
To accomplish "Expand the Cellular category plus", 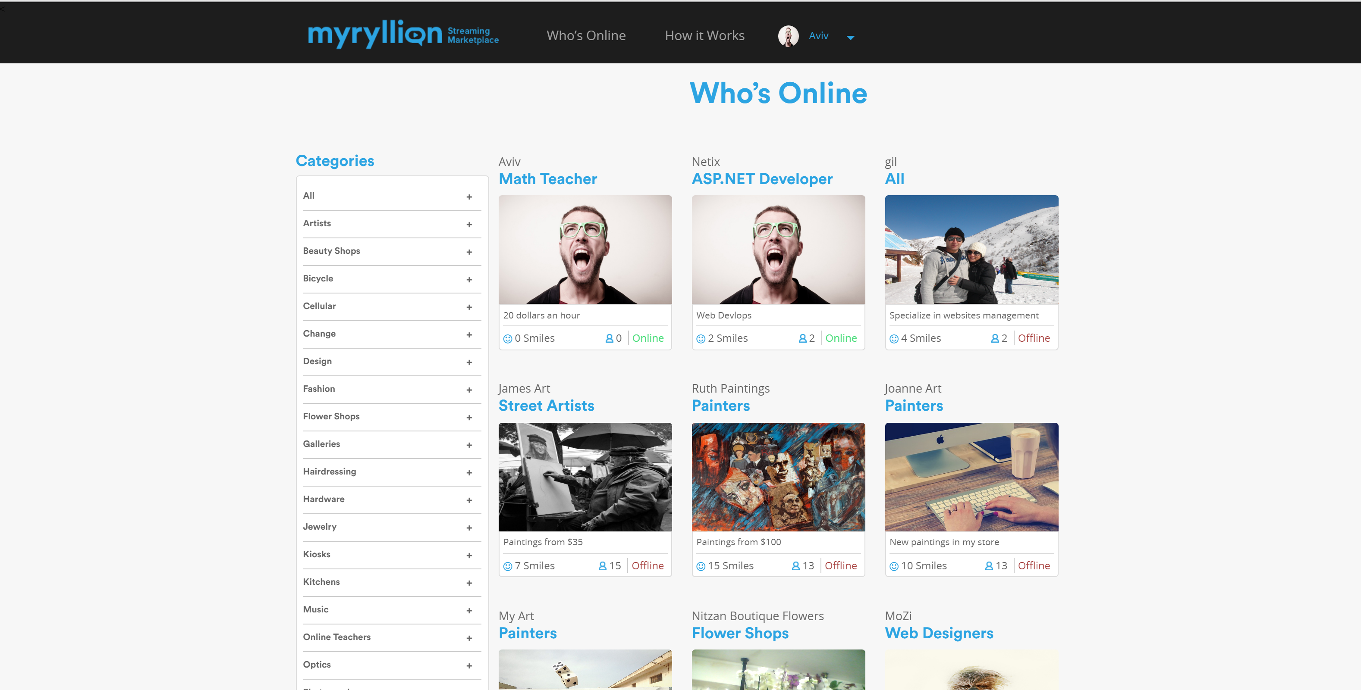I will [x=469, y=307].
